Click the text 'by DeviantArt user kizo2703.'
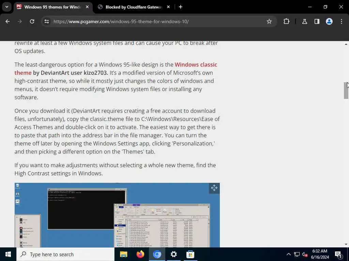The height and width of the screenshot is (261, 349). click(70, 73)
